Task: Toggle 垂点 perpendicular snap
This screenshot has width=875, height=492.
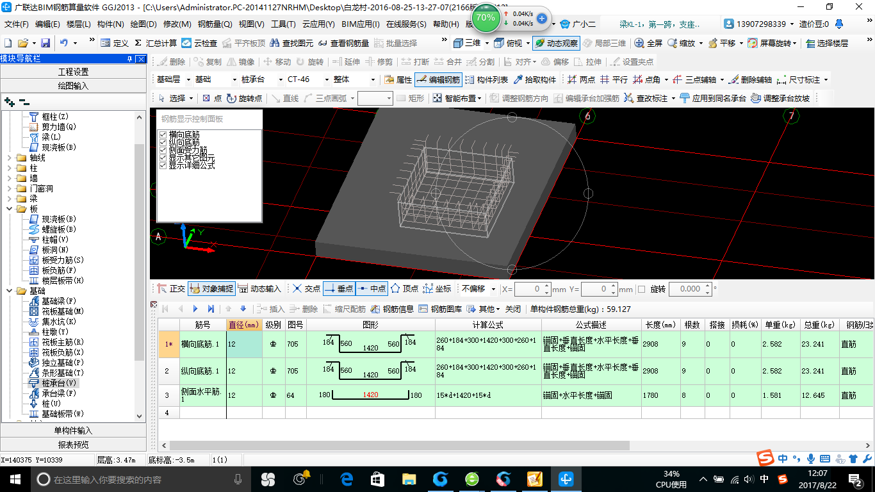Action: click(x=339, y=289)
